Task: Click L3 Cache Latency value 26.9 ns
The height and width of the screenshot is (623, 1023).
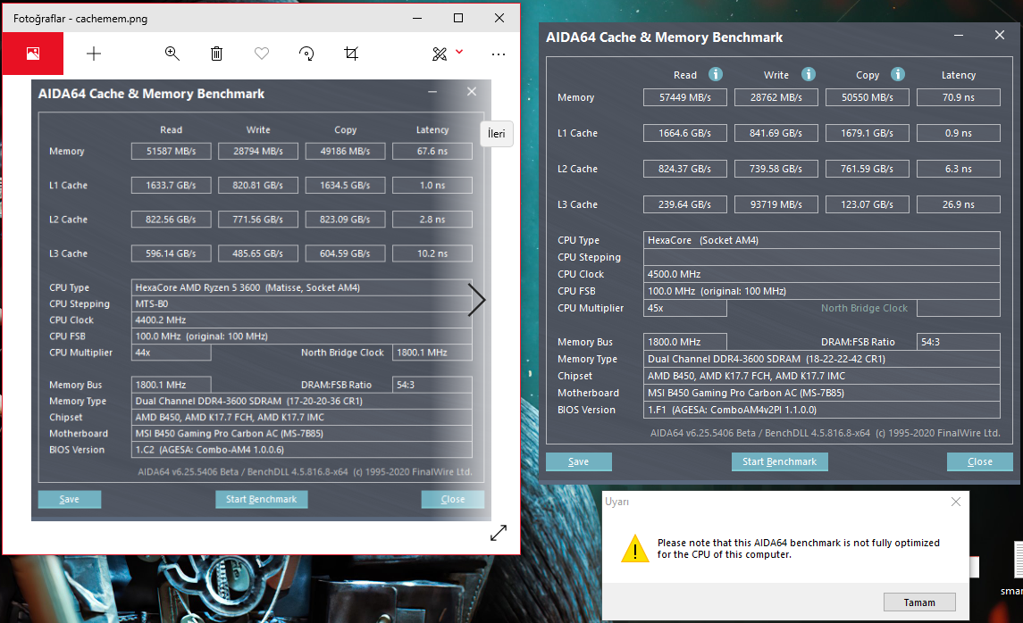Action: click(x=959, y=204)
